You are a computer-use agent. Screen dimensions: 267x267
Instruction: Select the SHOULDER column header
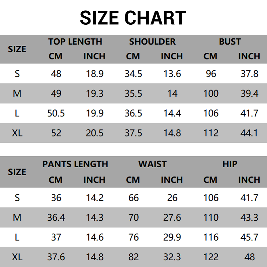[x=153, y=42]
